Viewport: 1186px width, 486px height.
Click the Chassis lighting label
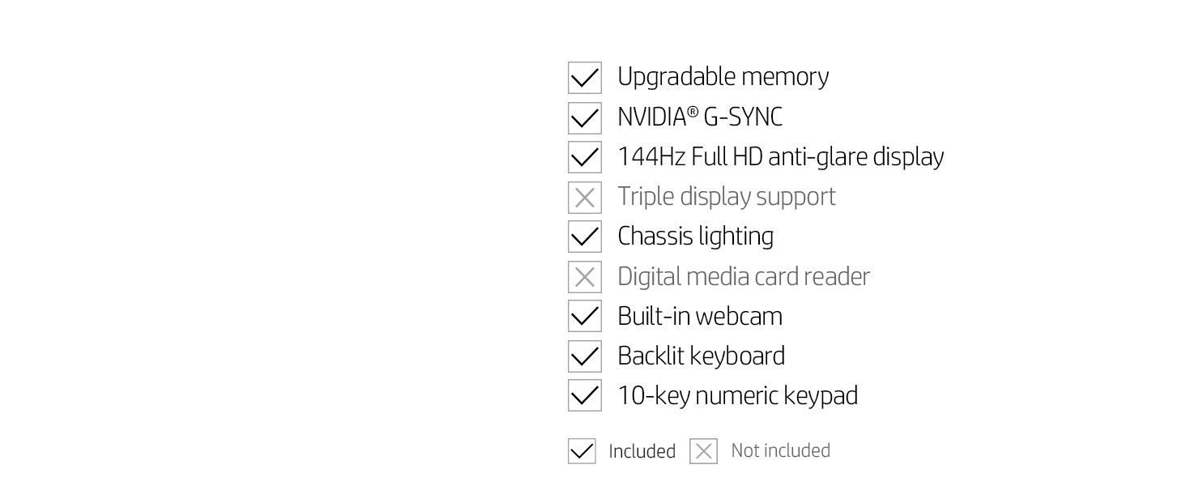(695, 237)
